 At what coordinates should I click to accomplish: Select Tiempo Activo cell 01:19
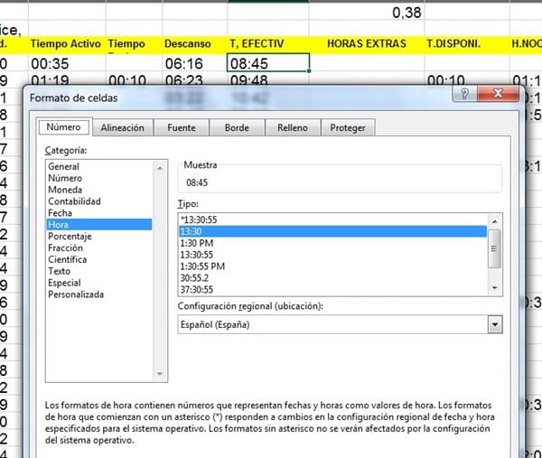67,79
